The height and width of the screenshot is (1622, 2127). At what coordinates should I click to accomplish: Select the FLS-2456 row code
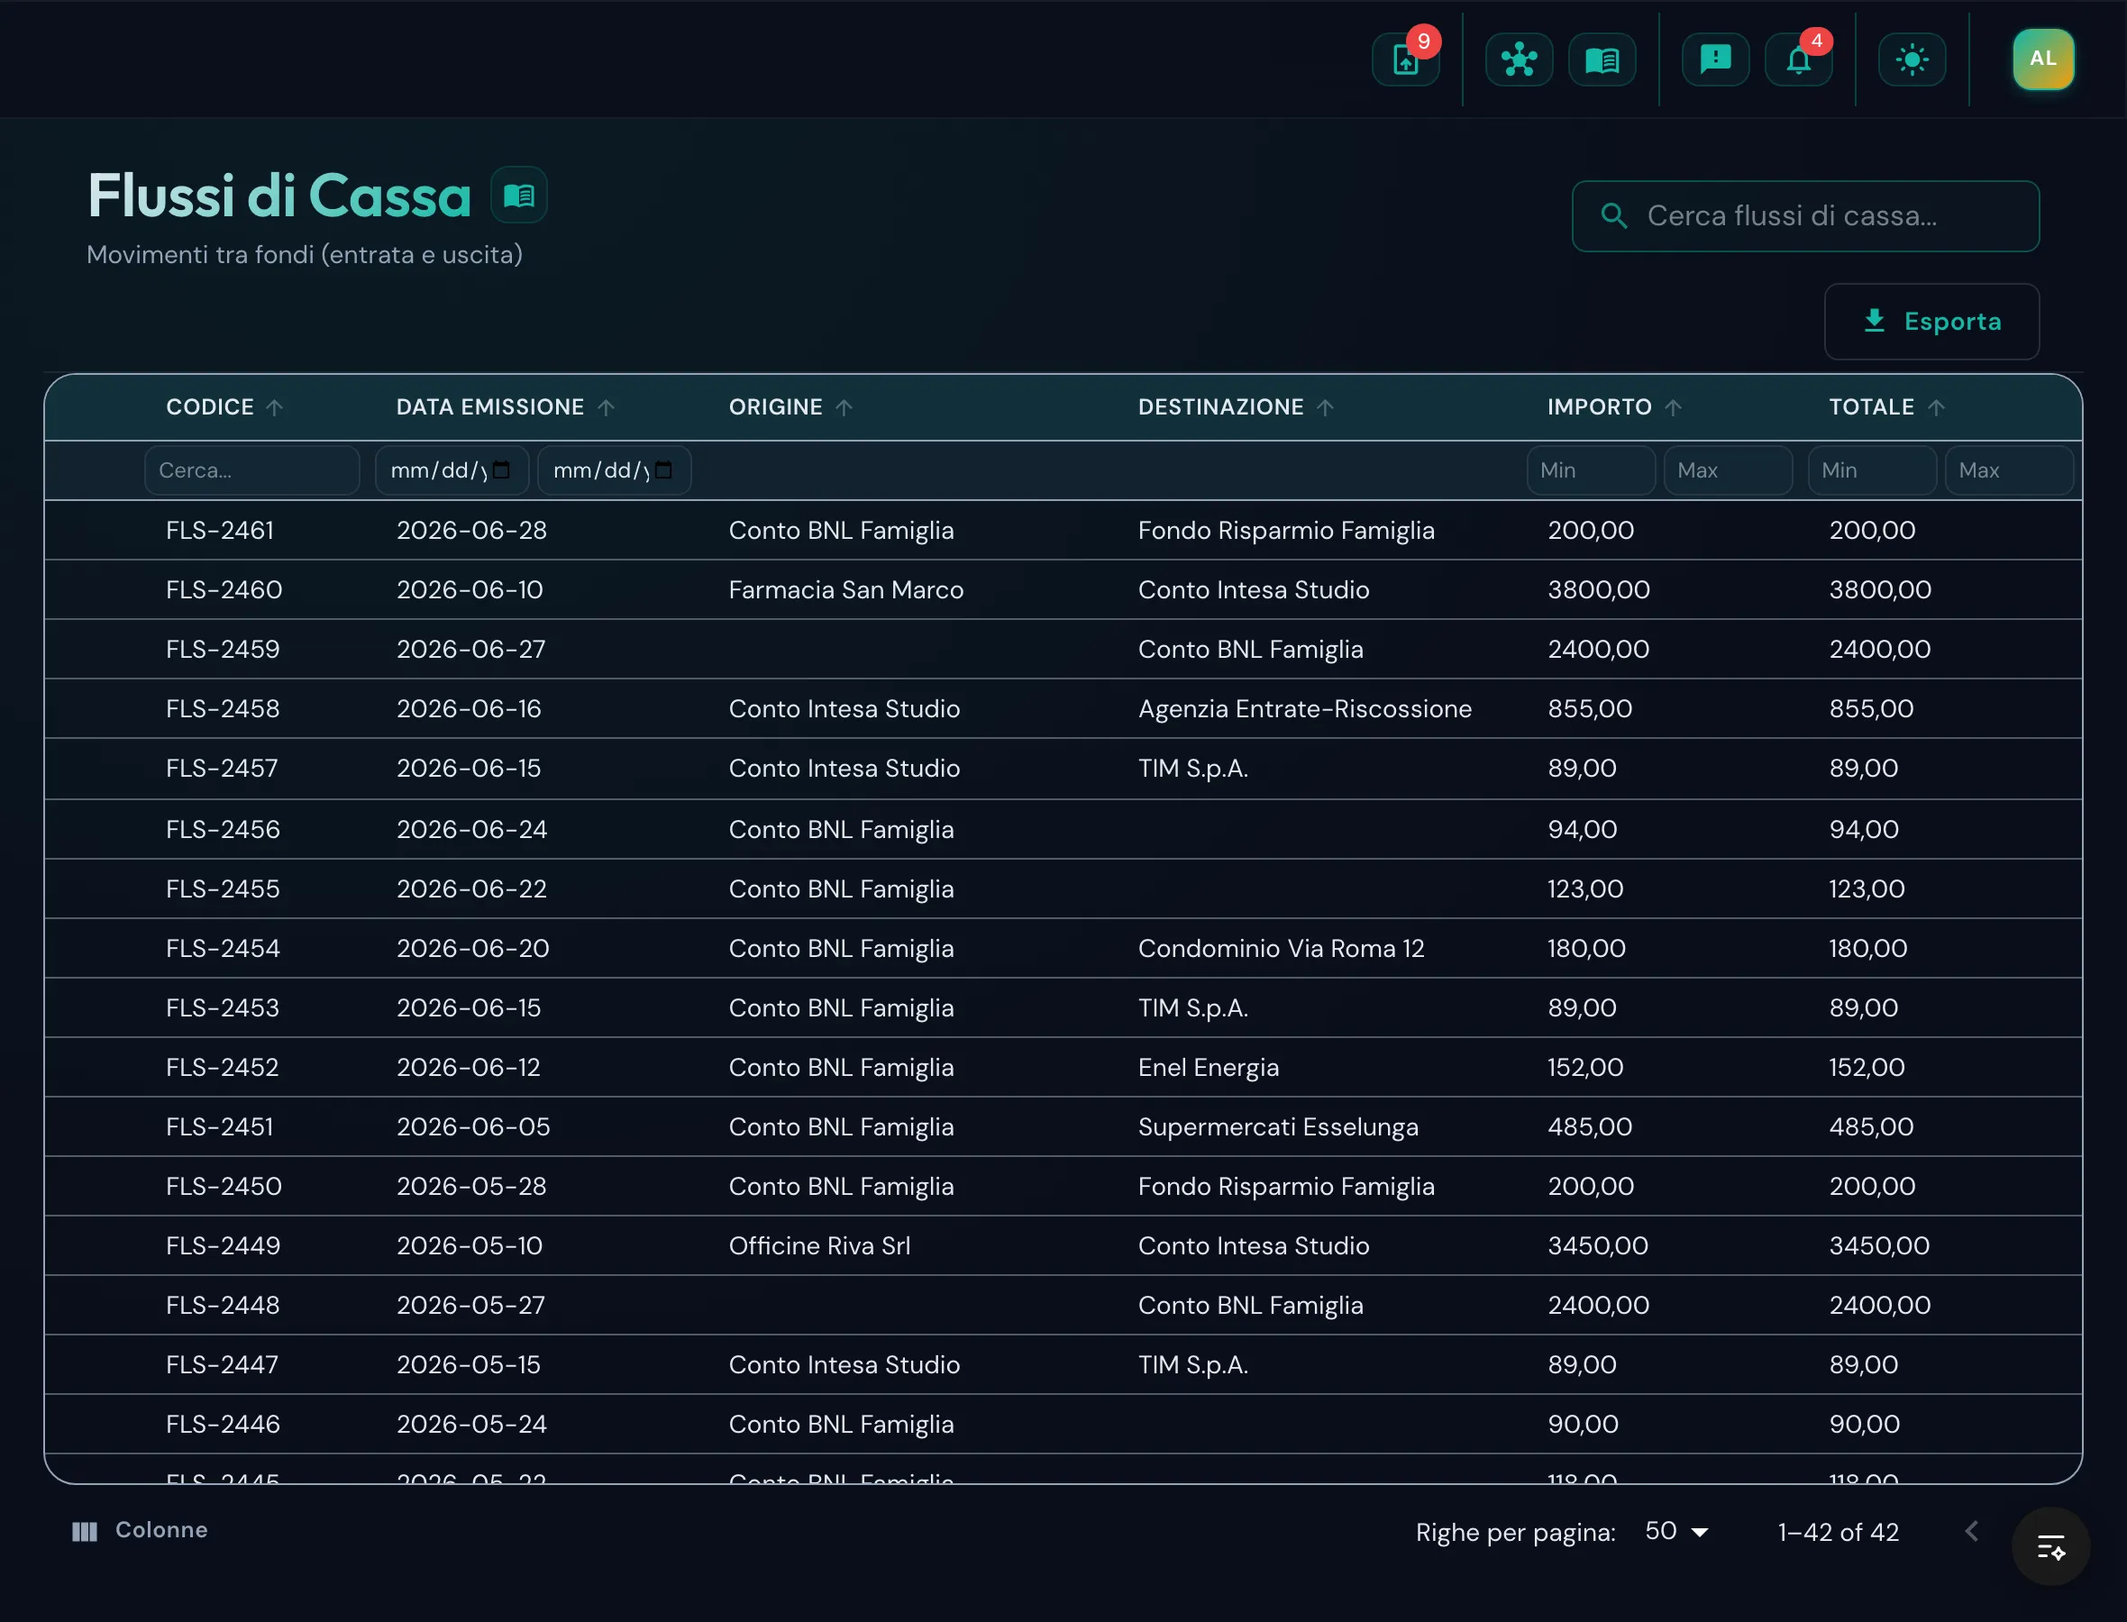tap(223, 829)
